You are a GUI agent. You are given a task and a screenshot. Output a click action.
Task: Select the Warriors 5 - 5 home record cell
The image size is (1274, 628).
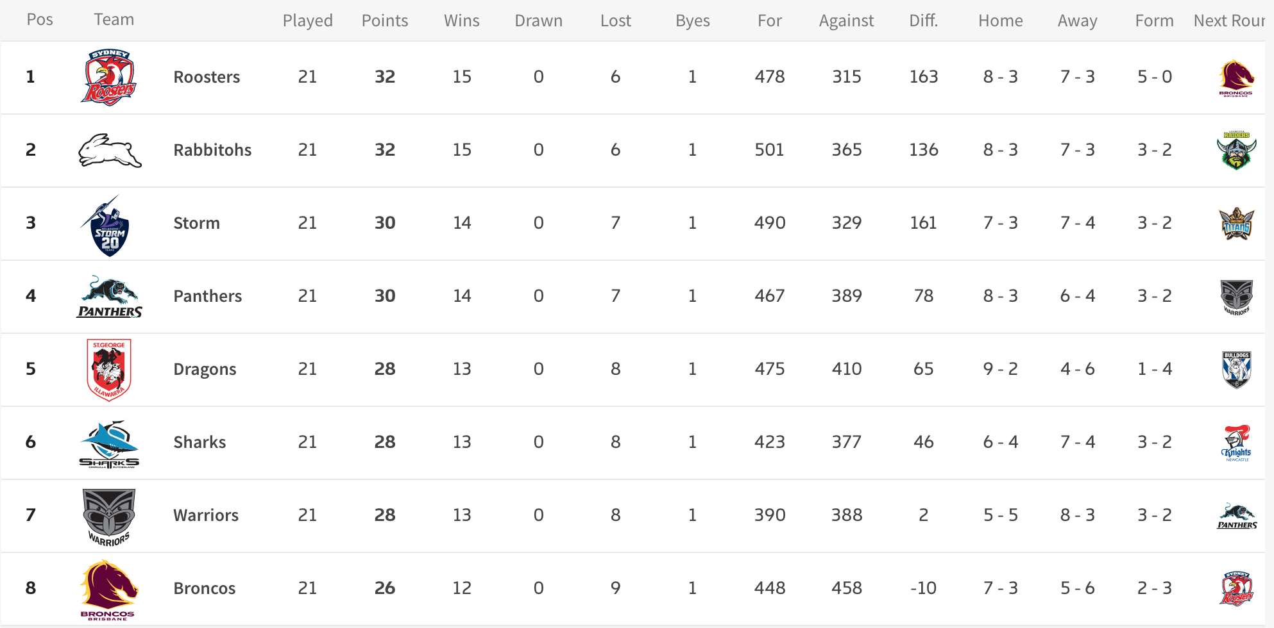coord(1001,515)
